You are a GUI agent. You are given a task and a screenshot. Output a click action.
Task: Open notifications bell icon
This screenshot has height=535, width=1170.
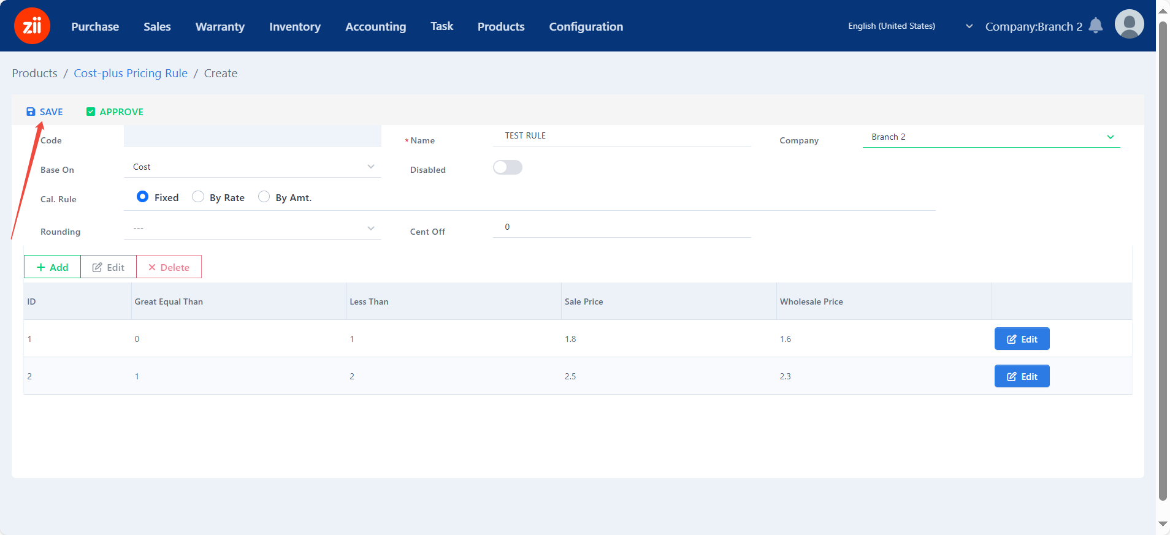tap(1096, 26)
